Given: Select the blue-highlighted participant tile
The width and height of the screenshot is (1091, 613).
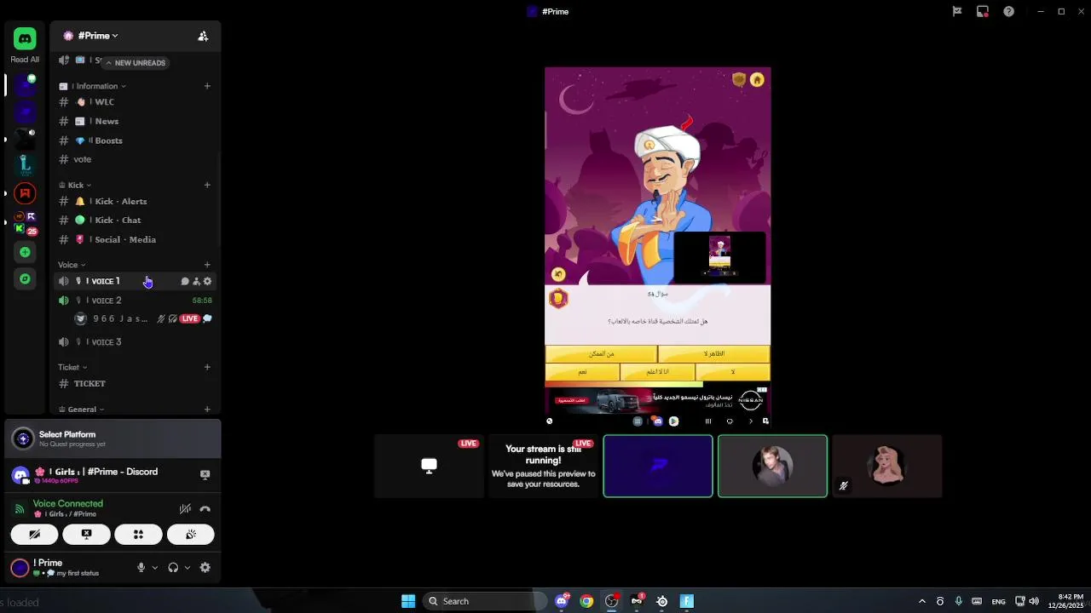Looking at the screenshot, I should [x=658, y=466].
